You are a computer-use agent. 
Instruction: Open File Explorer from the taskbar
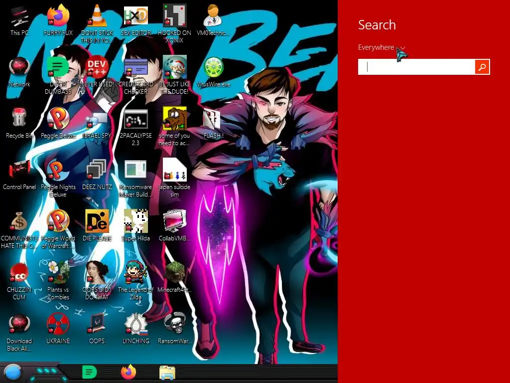[x=167, y=373]
